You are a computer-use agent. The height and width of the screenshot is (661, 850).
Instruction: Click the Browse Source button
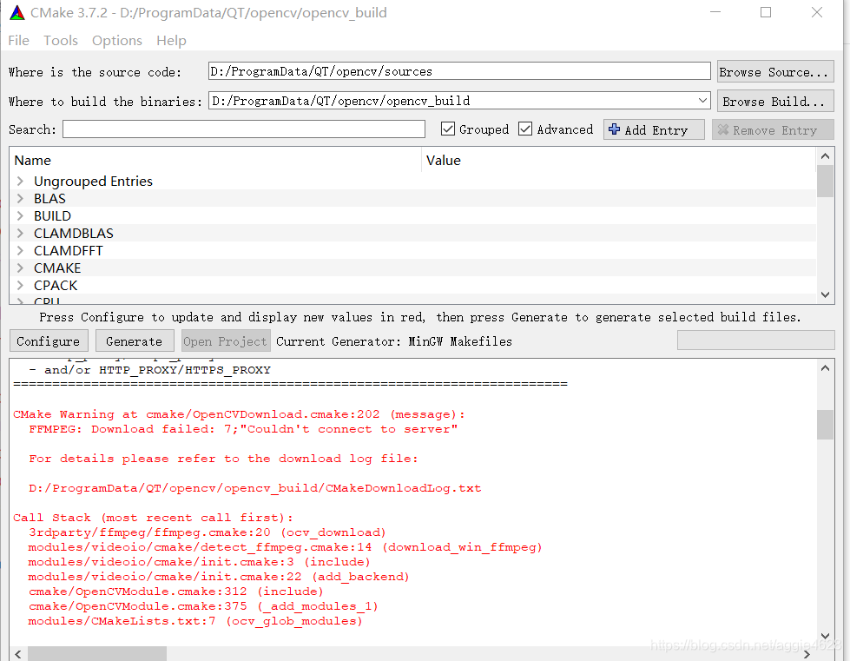pos(775,71)
